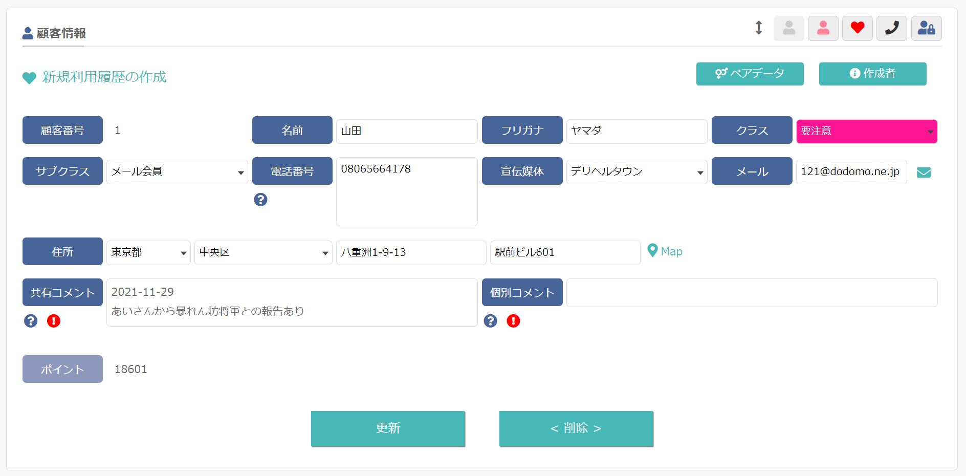Click the help icon below 電話番号

(260, 200)
